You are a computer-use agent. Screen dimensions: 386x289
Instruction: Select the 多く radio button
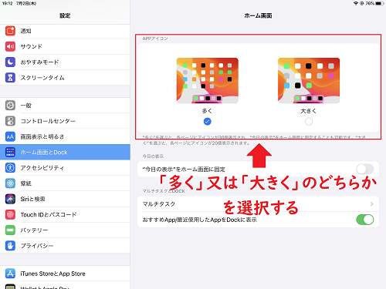point(207,121)
